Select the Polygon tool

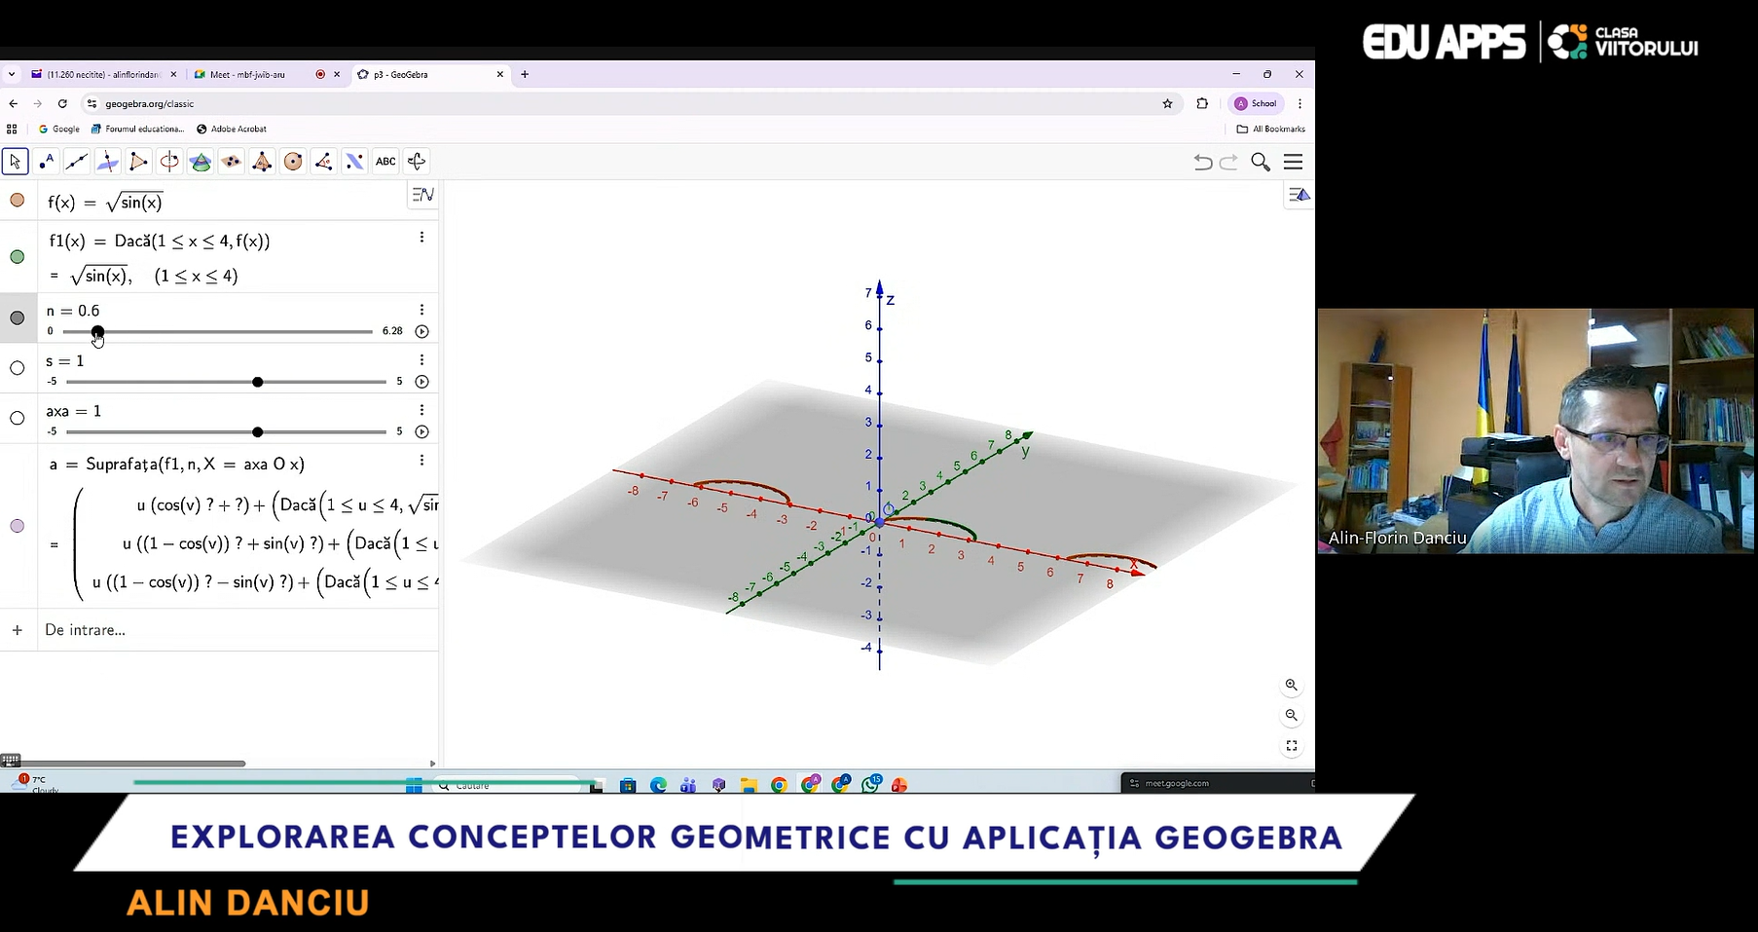138,162
